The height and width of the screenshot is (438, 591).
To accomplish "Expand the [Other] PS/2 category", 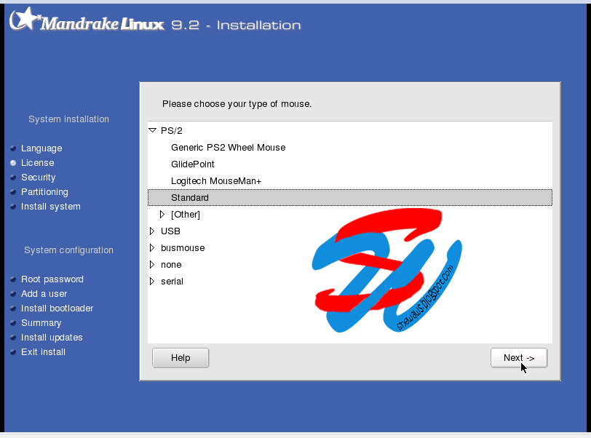I will pos(163,214).
